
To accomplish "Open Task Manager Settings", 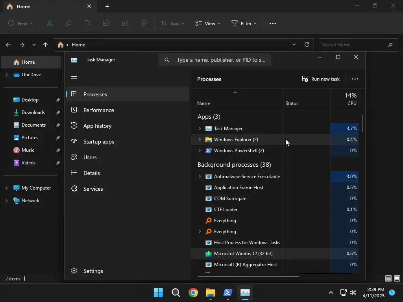I will click(128, 271).
